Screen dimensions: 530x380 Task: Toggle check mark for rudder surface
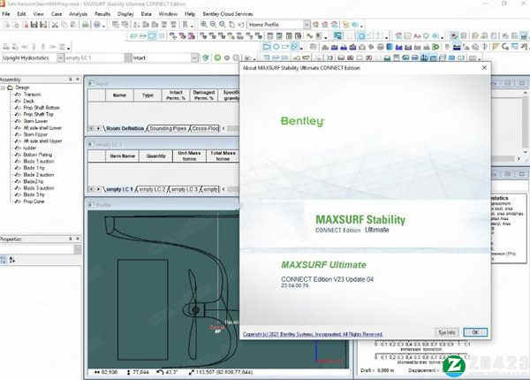(x=18, y=148)
